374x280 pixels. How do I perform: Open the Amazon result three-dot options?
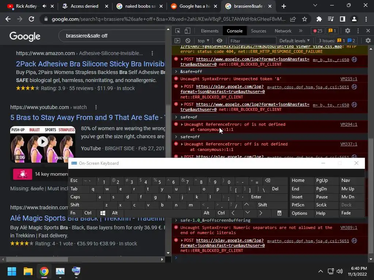click(x=152, y=53)
